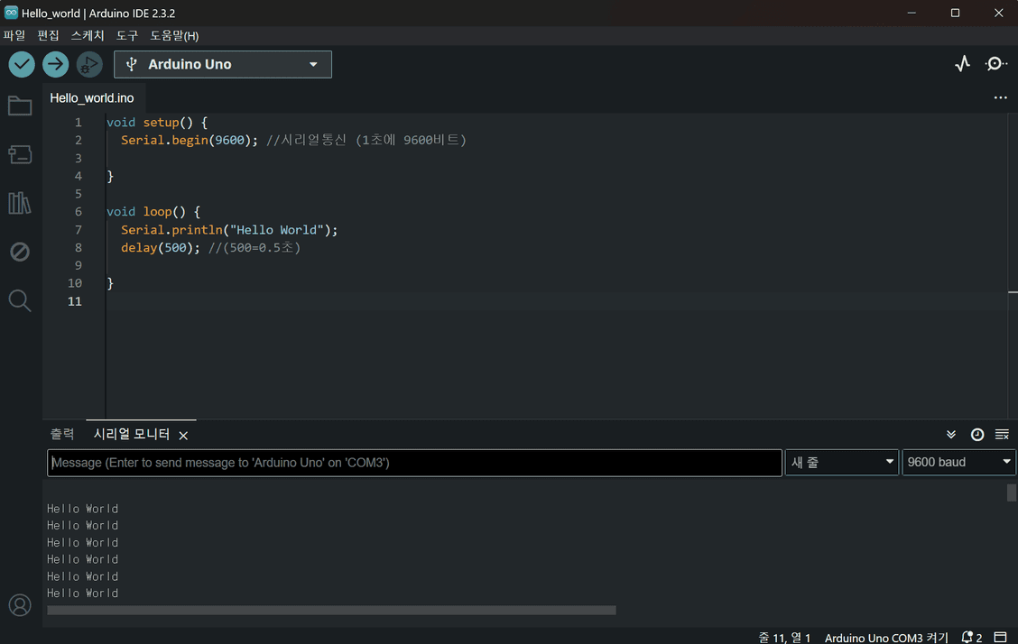Close the 시리얼 모니터 tab
The height and width of the screenshot is (644, 1018).
pyautogui.click(x=183, y=435)
